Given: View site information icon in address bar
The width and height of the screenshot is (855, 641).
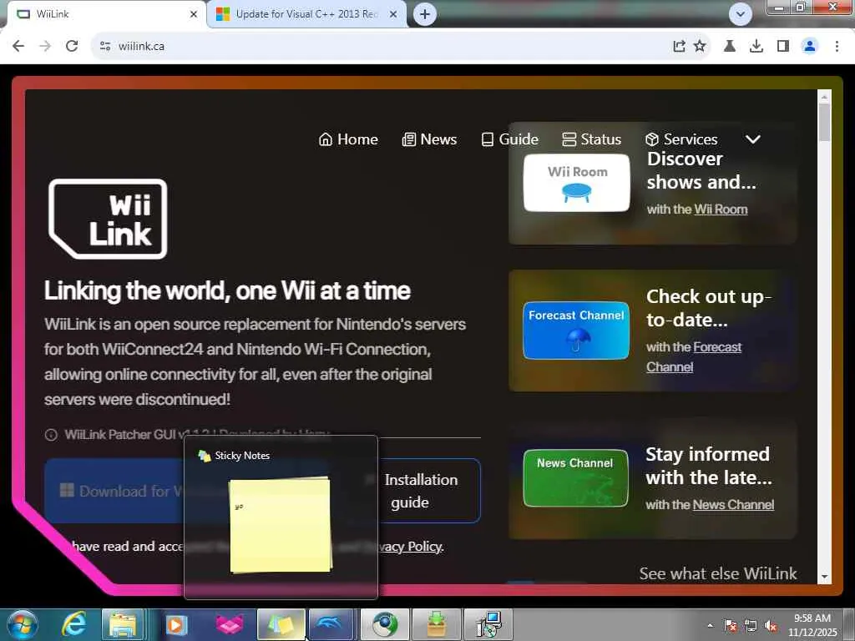Looking at the screenshot, I should [x=105, y=47].
